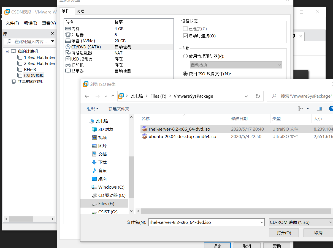This screenshot has height=248, width=333.
Task: Select 共享的虚拟机 in library
Action: (30, 81)
